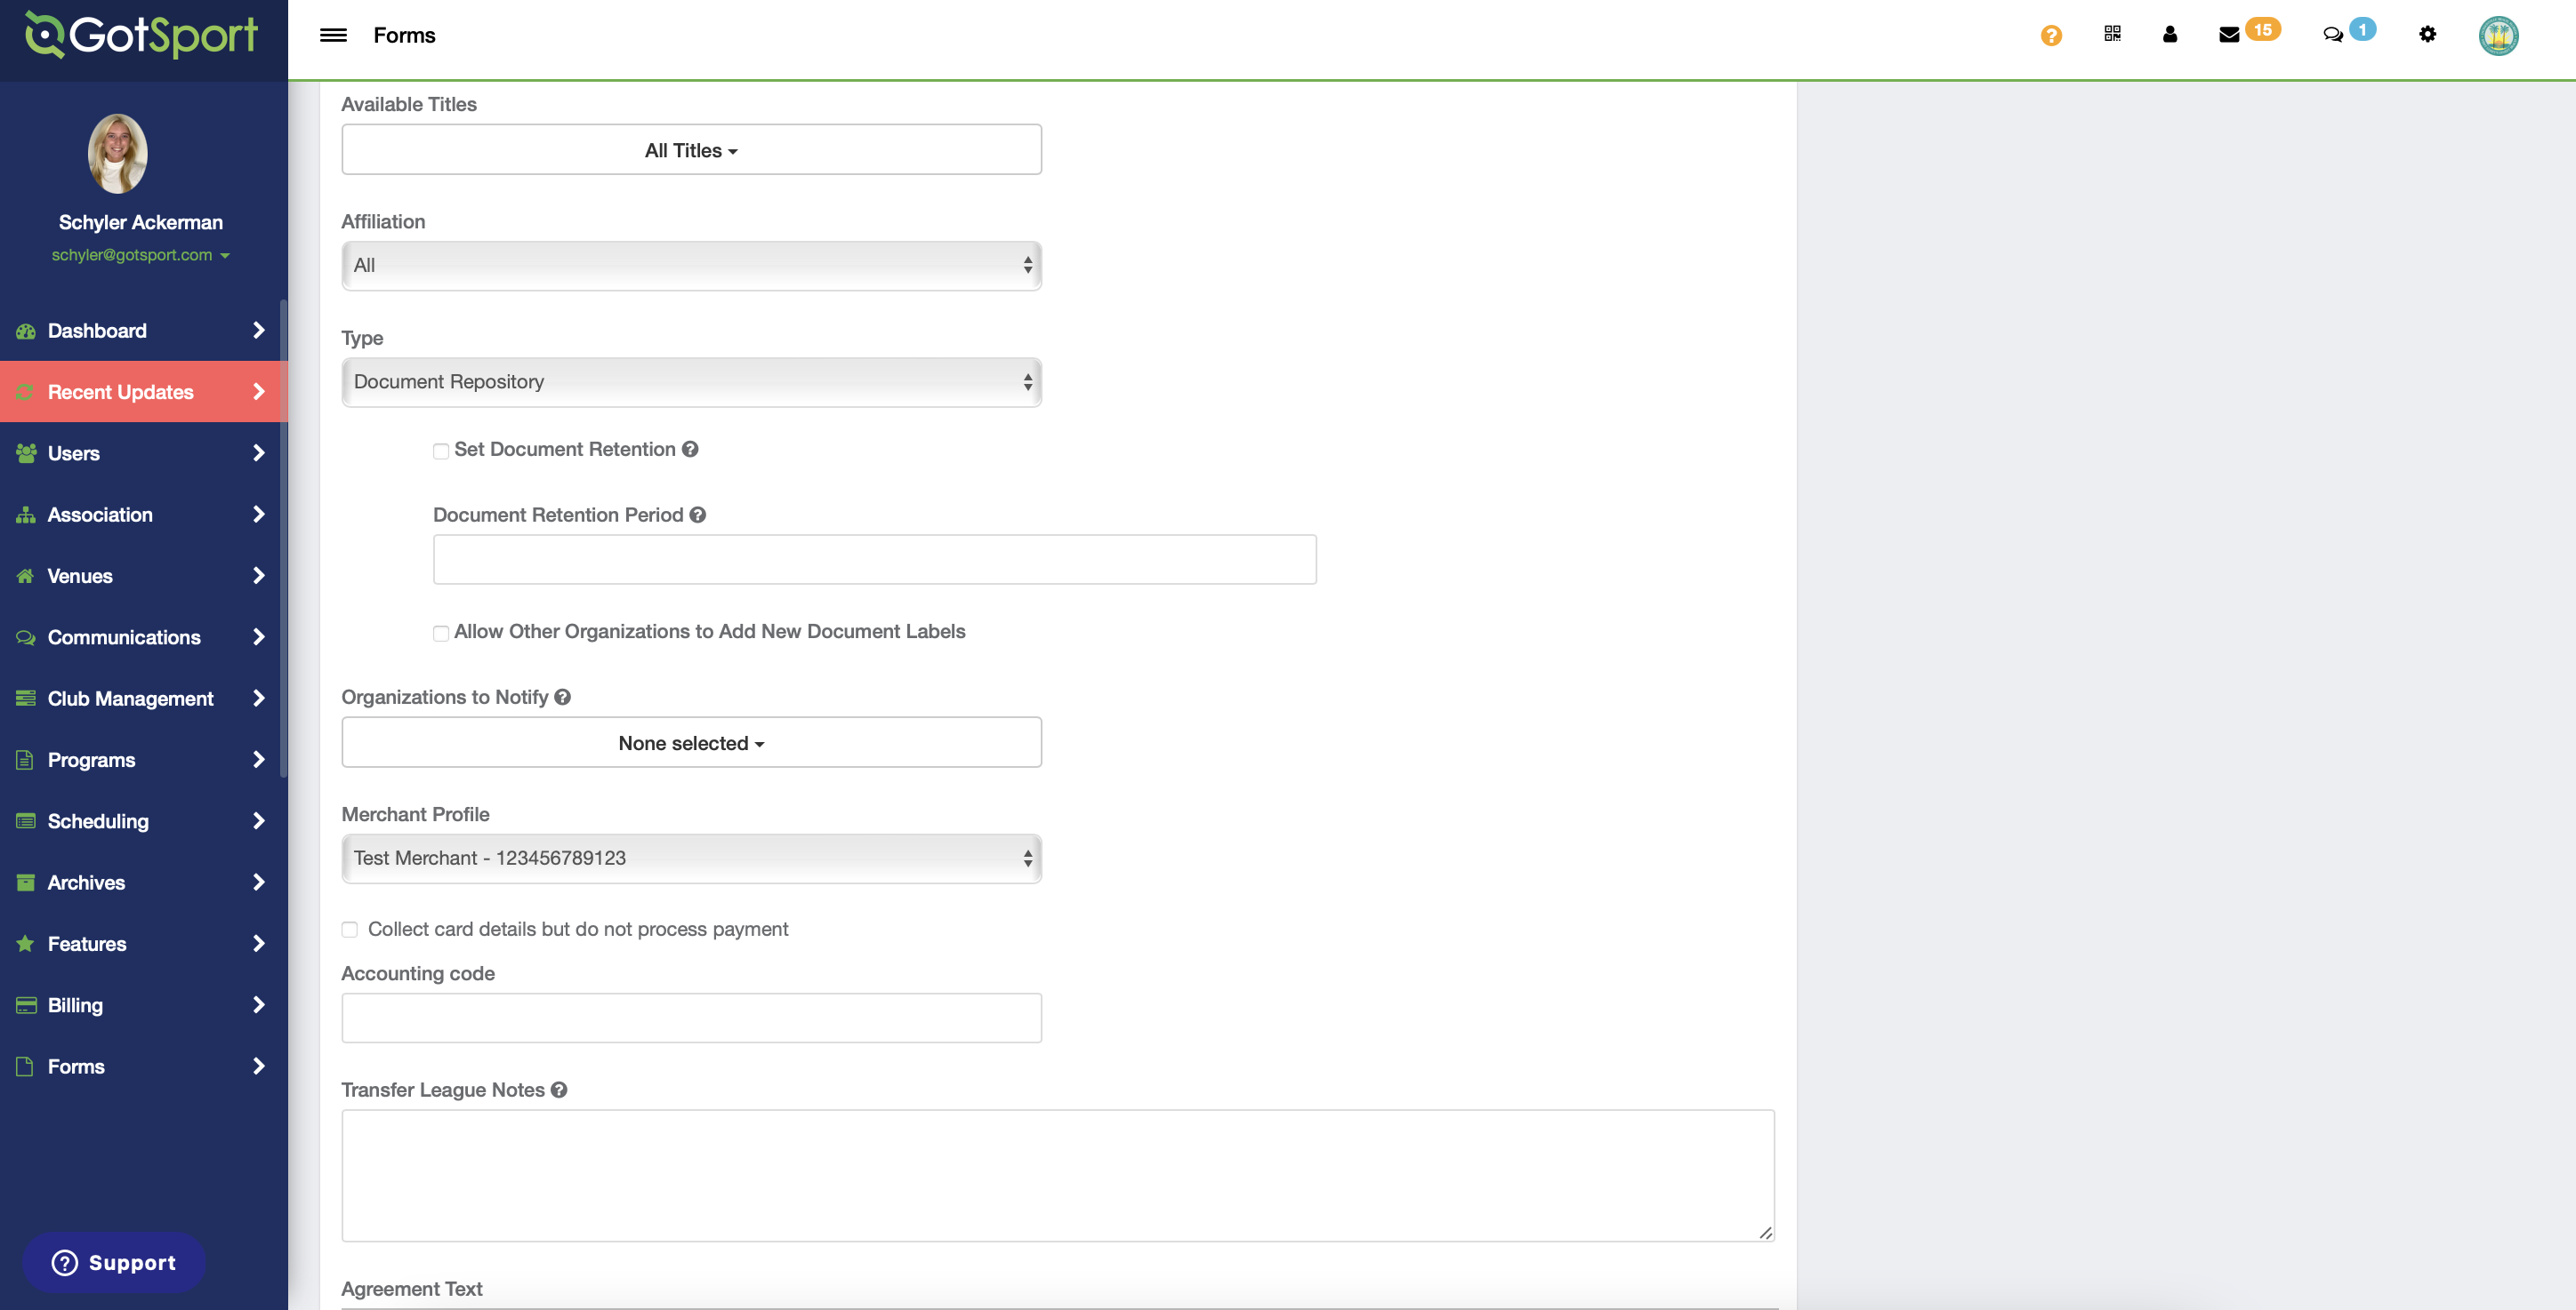Expand the Association chevron

point(259,515)
